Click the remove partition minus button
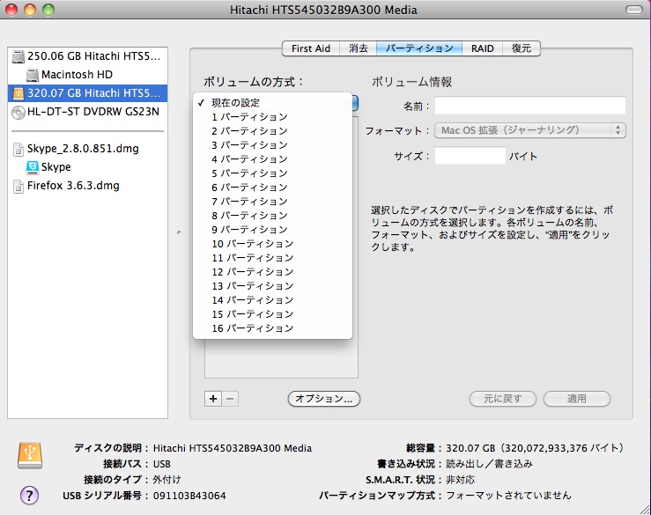651x515 pixels. click(x=230, y=399)
